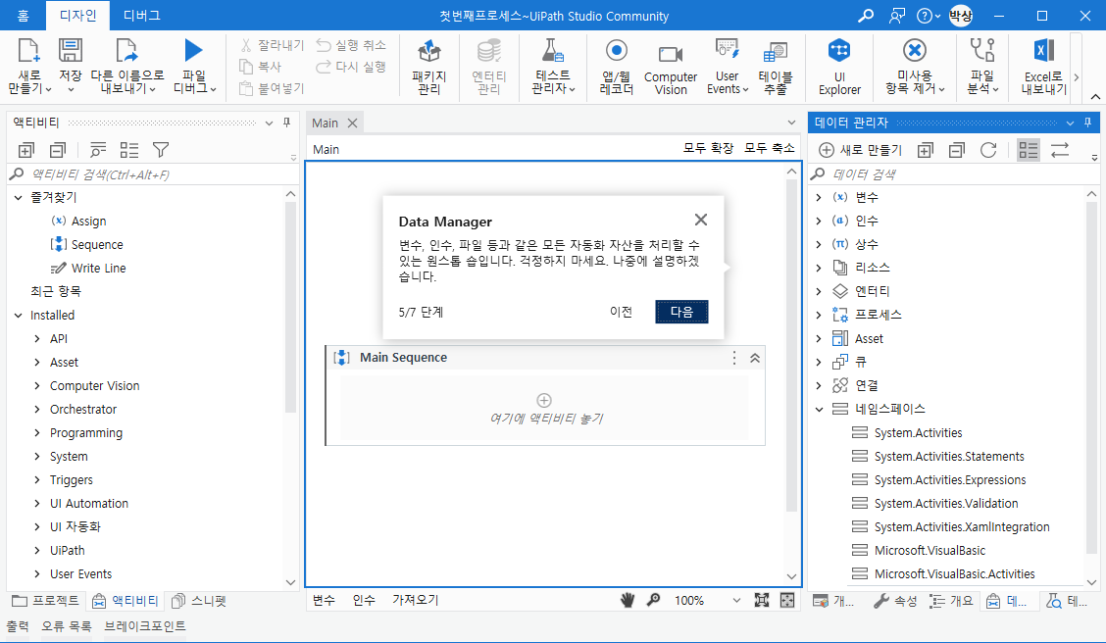Screen dimensions: 1106x643
Task: Click 다음 (Next) in Data Manager tip
Action: [681, 312]
